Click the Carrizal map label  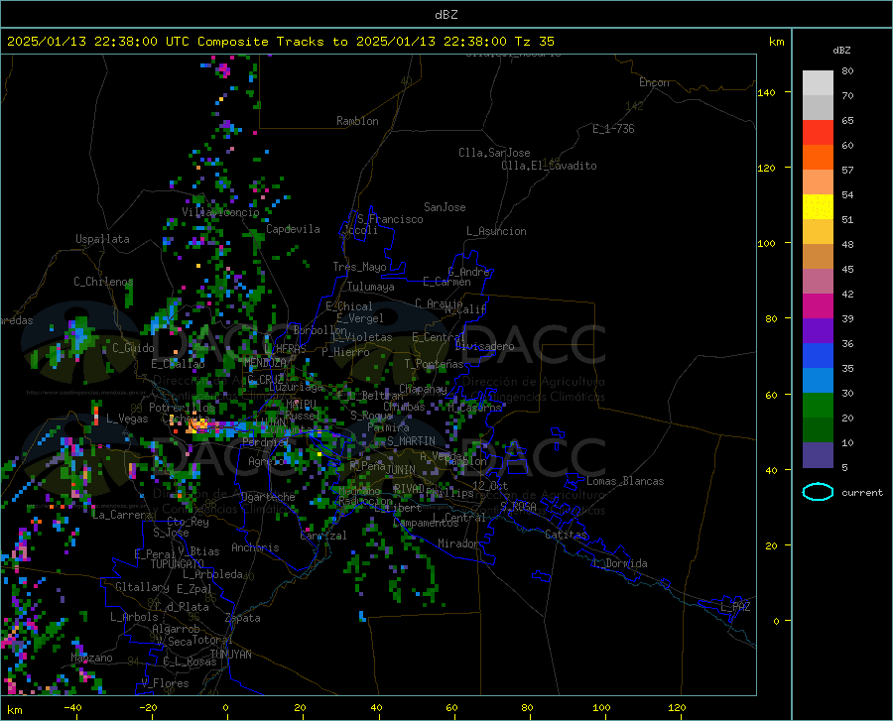(x=322, y=536)
